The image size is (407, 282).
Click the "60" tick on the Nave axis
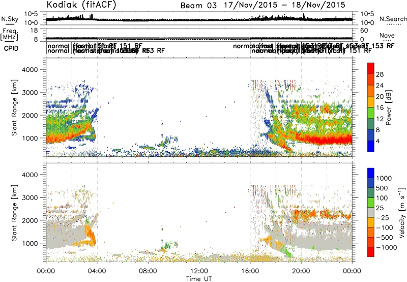pos(364,31)
